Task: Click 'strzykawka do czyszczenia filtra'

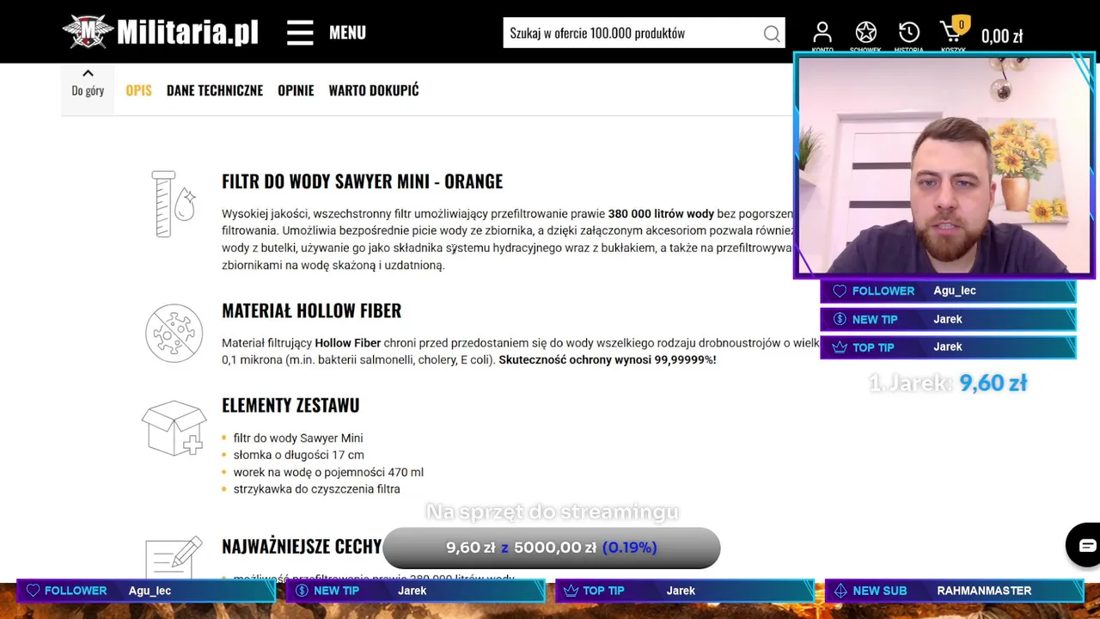Action: [316, 489]
